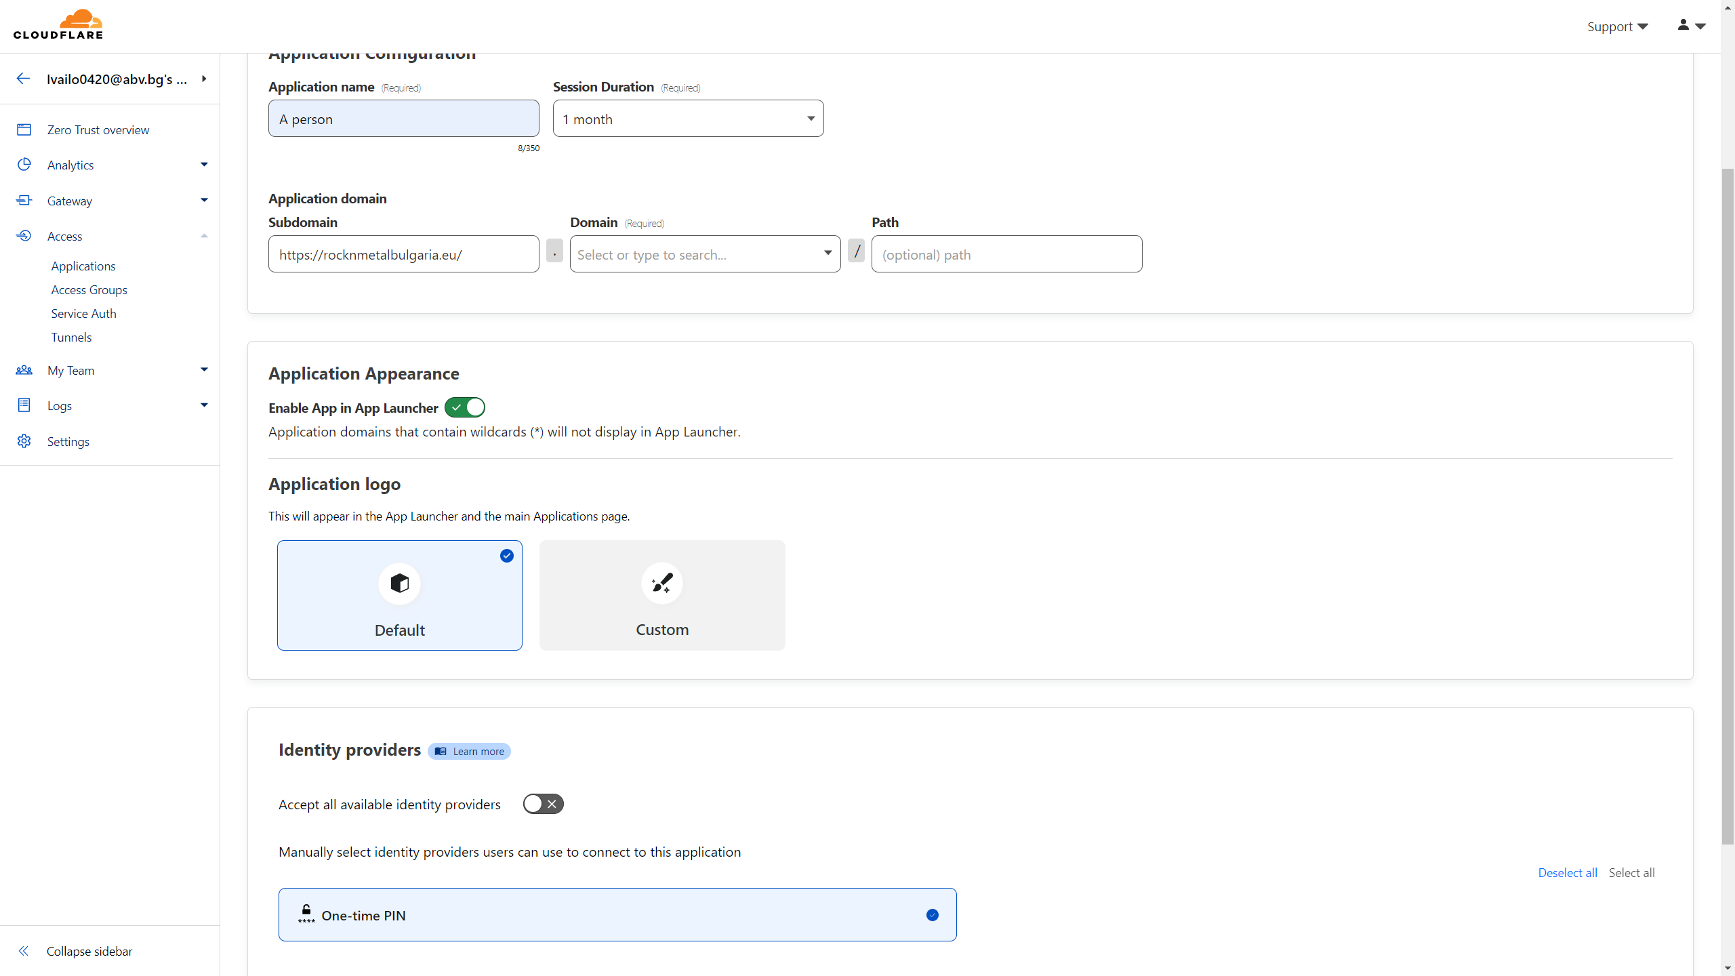Toggle Accept all available identity providers
The image size is (1735, 976).
click(543, 804)
